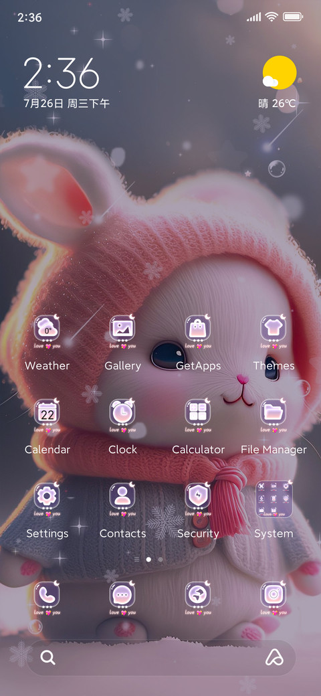The image size is (321, 696).
Task: Tap the Wi-Fi status icon
Action: point(271,17)
